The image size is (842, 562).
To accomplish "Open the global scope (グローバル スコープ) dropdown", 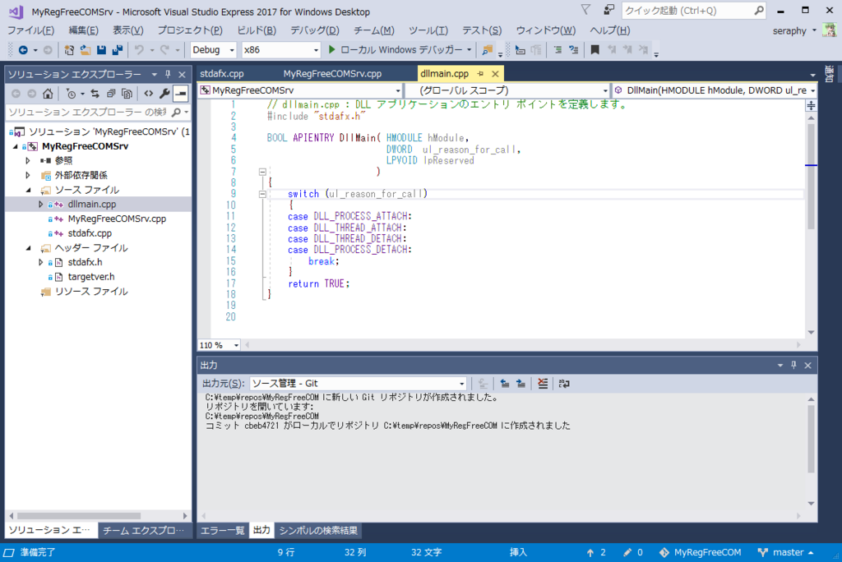I will [507, 90].
